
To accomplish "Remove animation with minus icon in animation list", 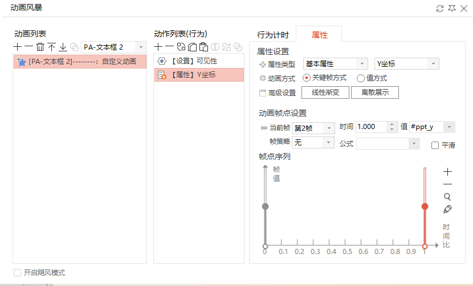I will click(28, 47).
